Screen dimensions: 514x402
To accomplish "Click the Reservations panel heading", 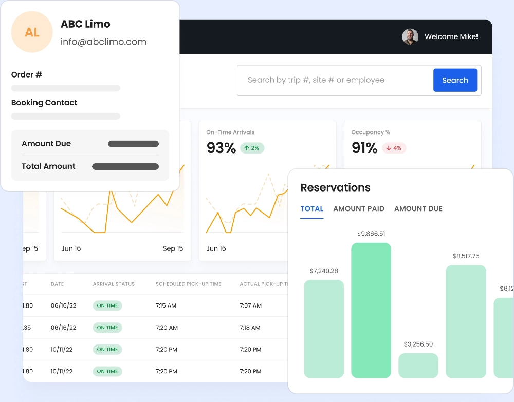I will (x=335, y=187).
